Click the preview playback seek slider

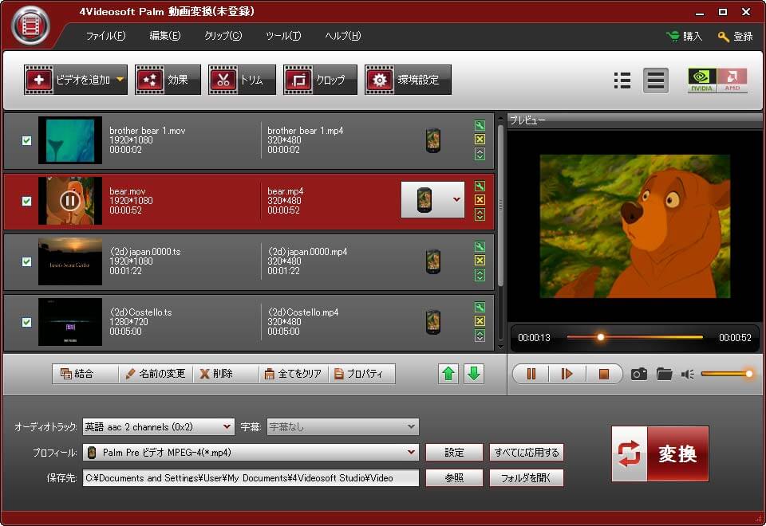tap(634, 337)
